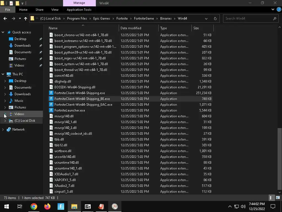Open the File menu
282x212 pixels.
click(x=8, y=10)
